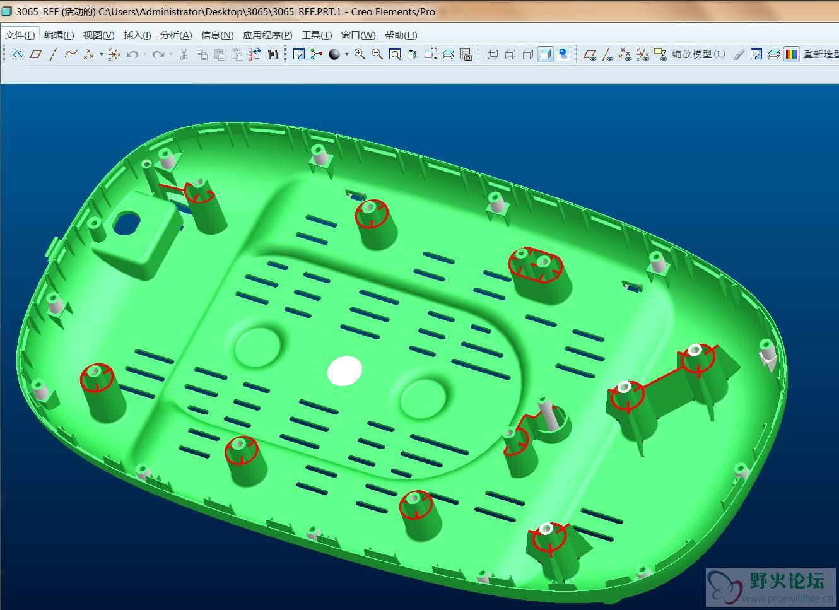Open the 应用程序(P) menu
Viewport: 839px width, 610px height.
(267, 35)
